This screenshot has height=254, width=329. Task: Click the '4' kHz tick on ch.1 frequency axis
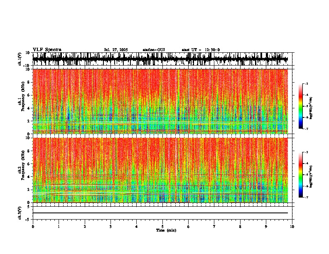tap(29, 108)
